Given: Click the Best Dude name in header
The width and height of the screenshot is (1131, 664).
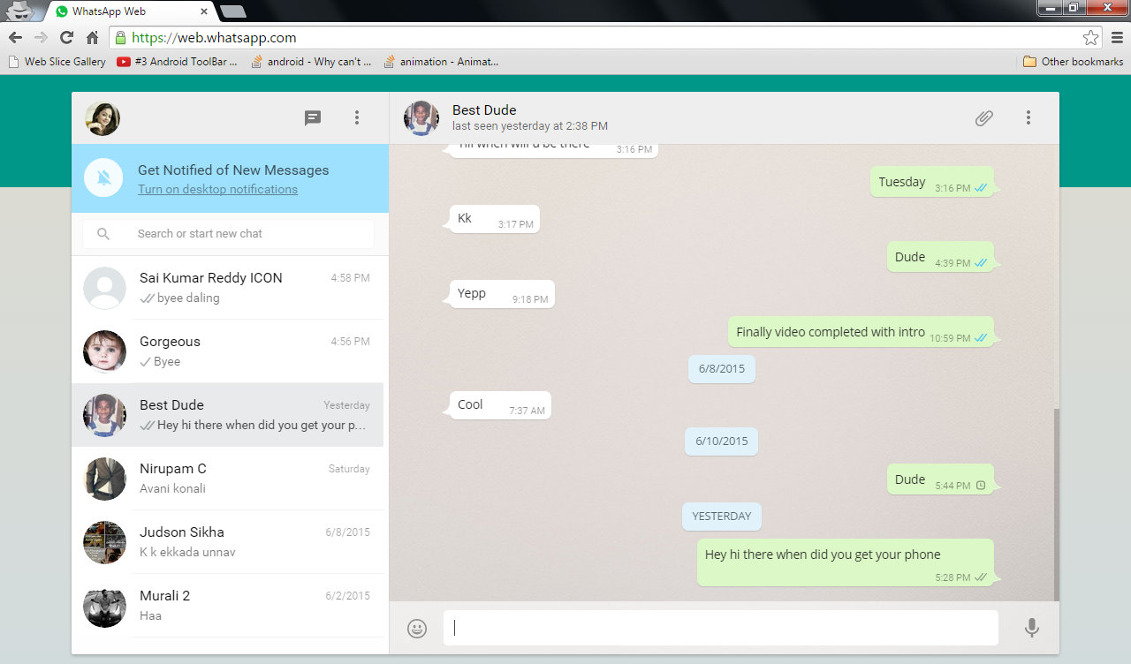Looking at the screenshot, I should (484, 110).
